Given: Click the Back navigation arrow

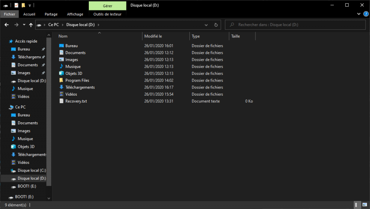Looking at the screenshot, I should click(7, 25).
